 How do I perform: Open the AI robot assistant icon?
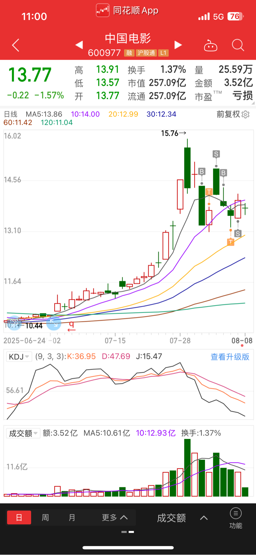coord(210,45)
